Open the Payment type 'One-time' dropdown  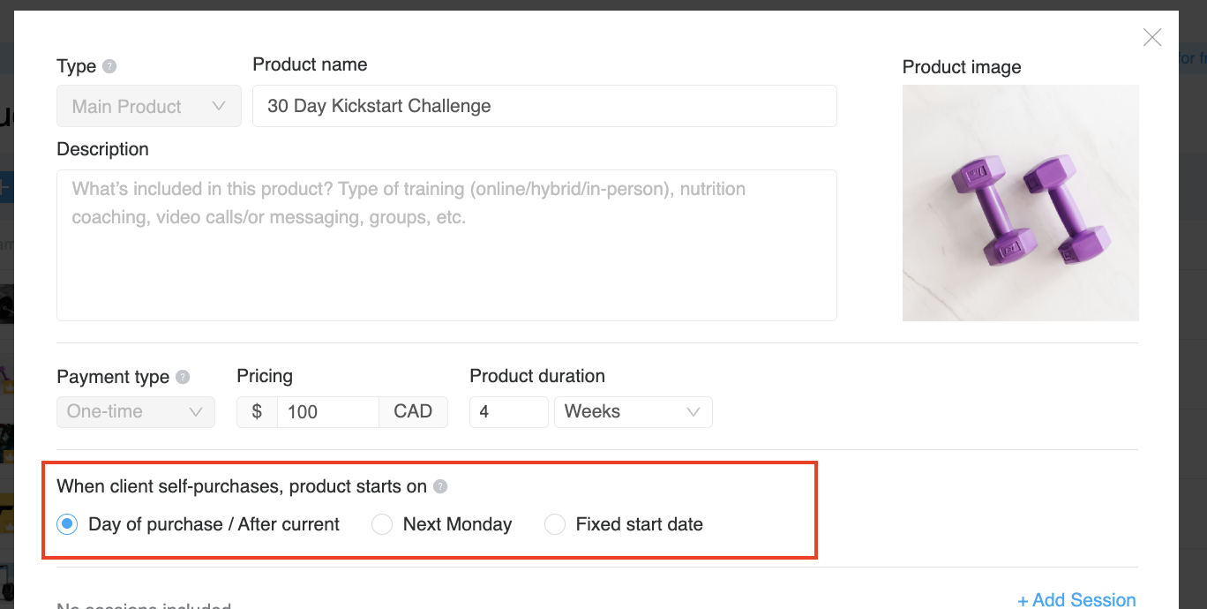tap(135, 412)
